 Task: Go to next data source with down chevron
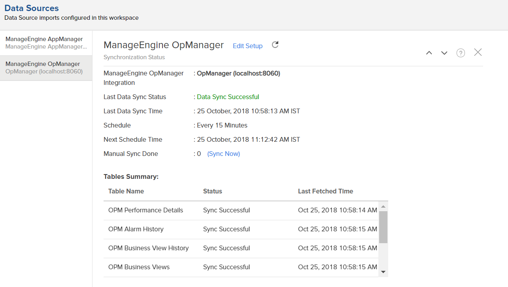(x=444, y=53)
